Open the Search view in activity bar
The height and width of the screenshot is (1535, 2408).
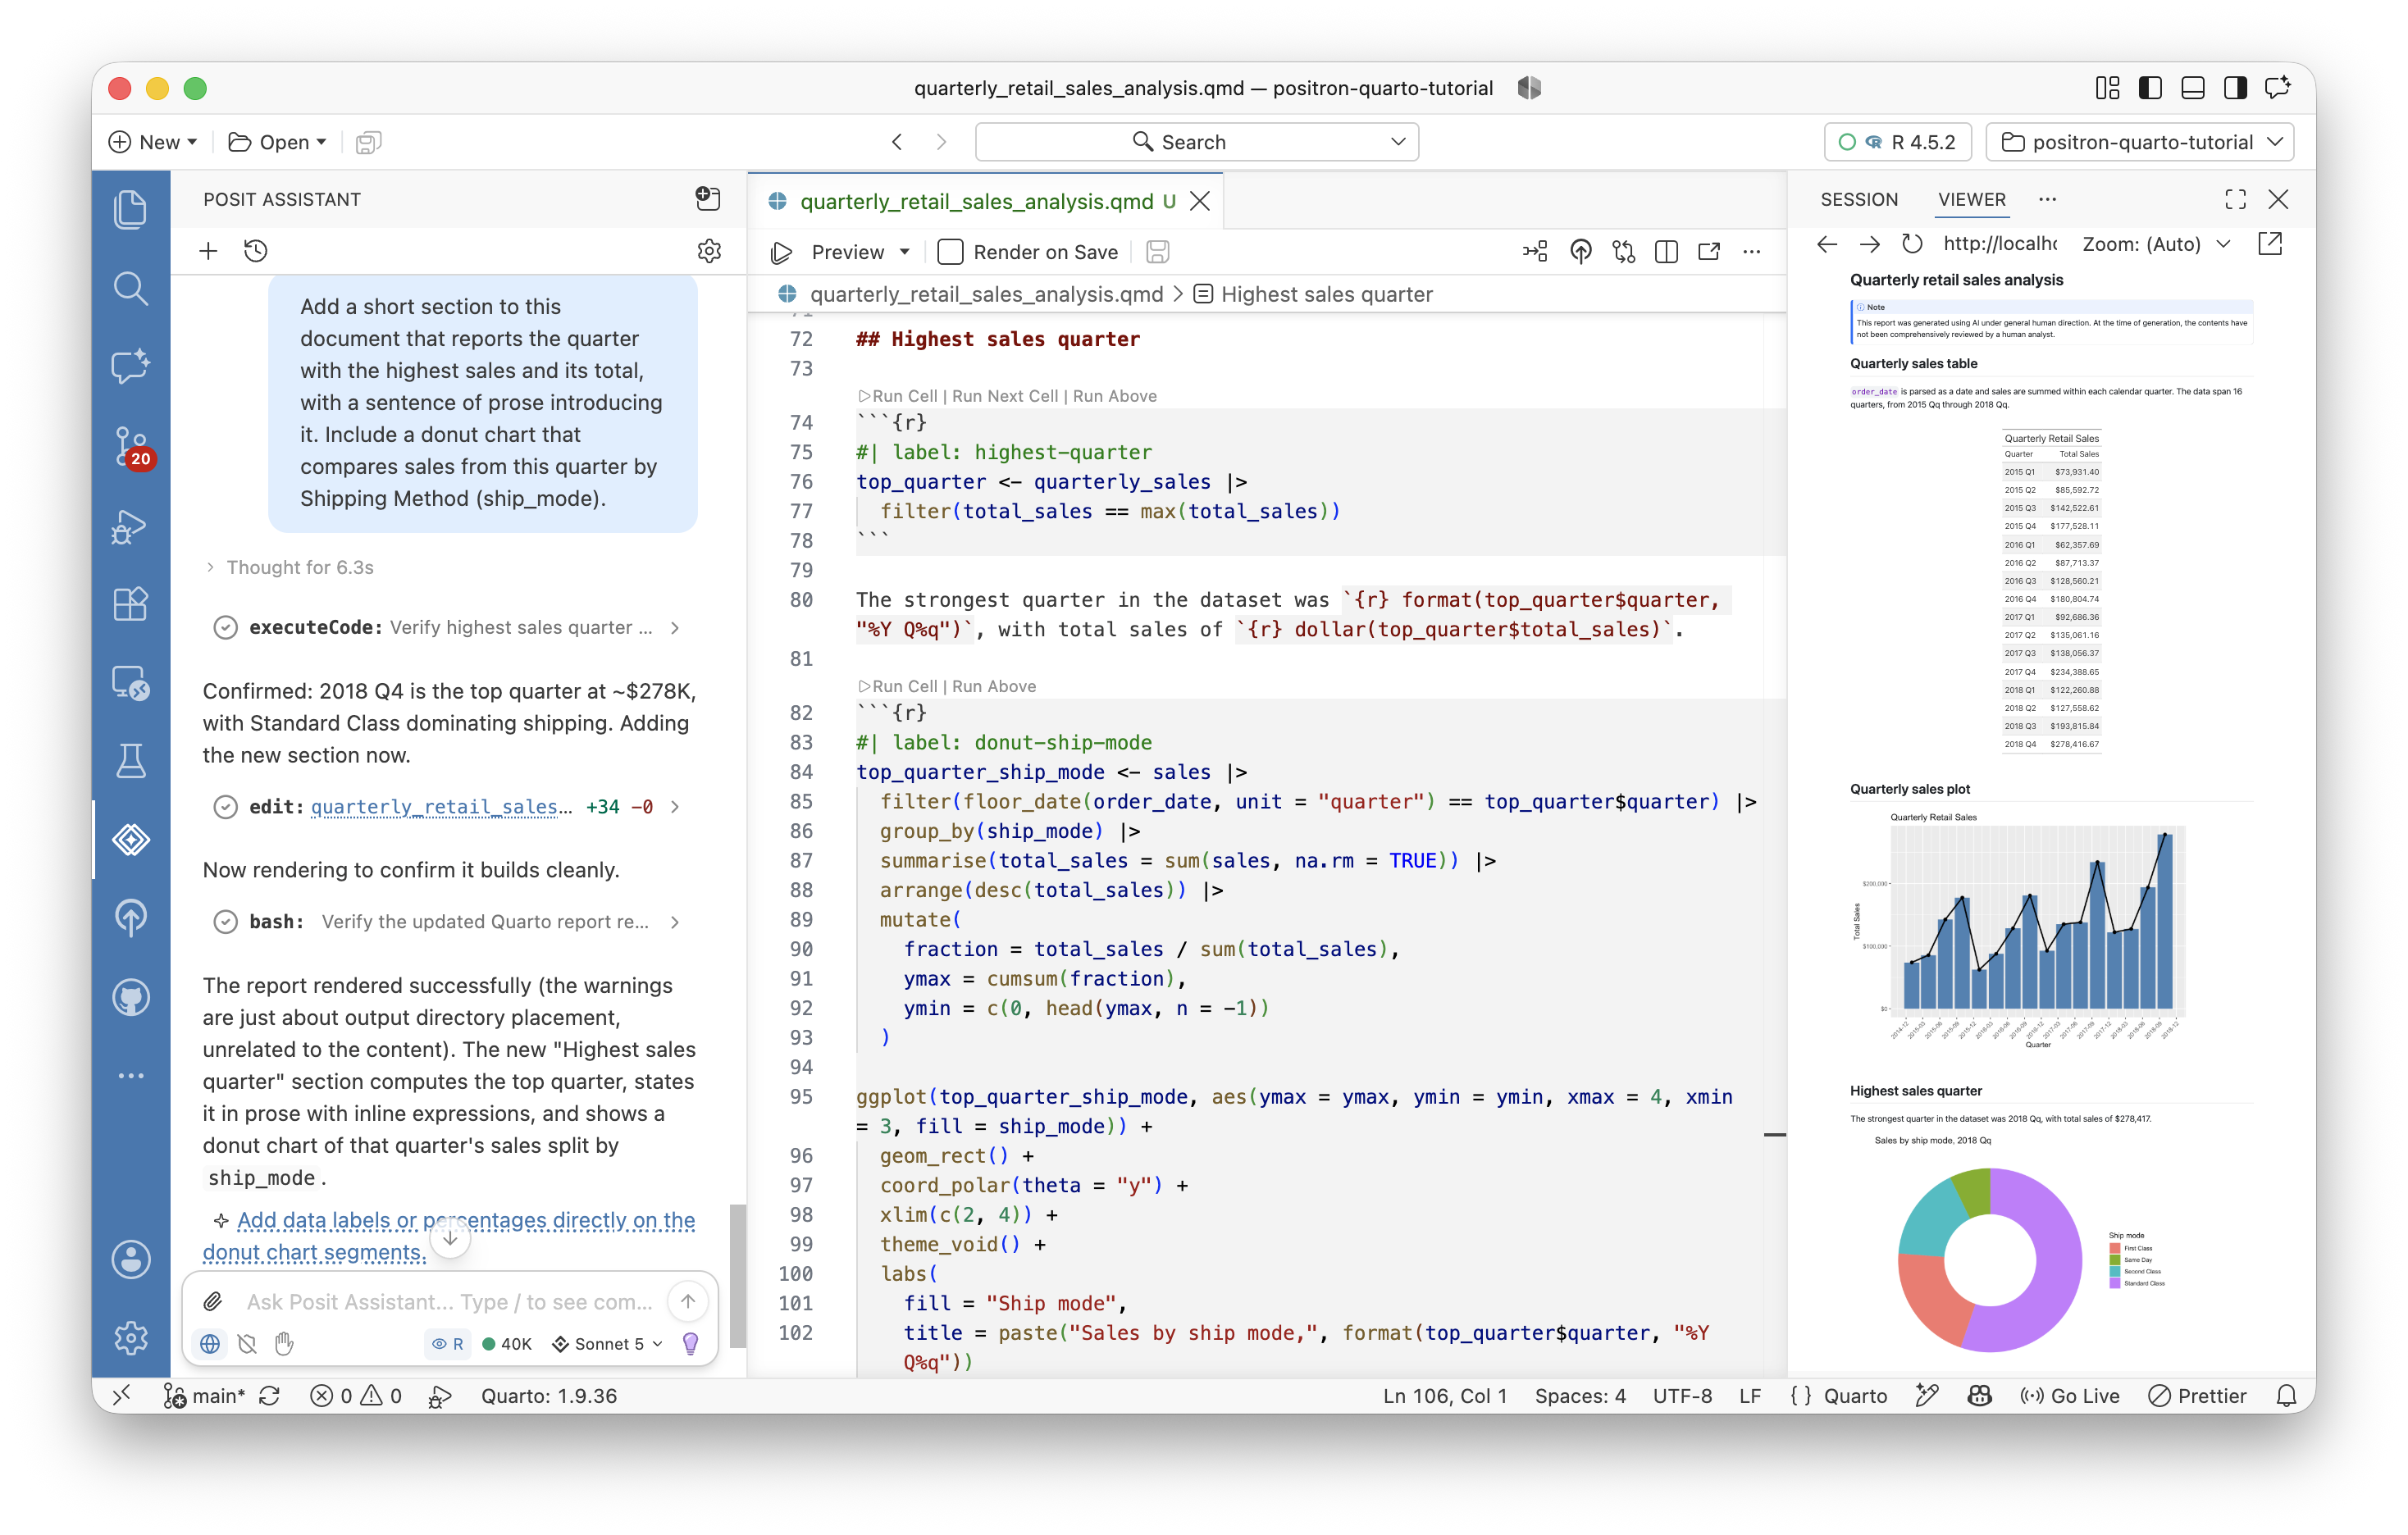click(x=131, y=288)
